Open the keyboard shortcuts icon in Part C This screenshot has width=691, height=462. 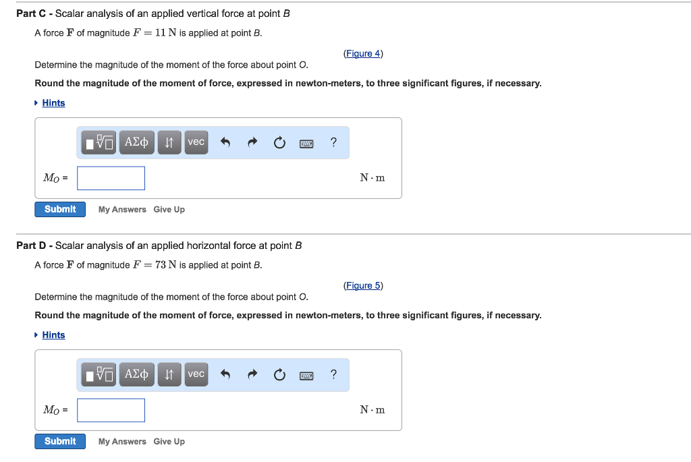tap(306, 142)
